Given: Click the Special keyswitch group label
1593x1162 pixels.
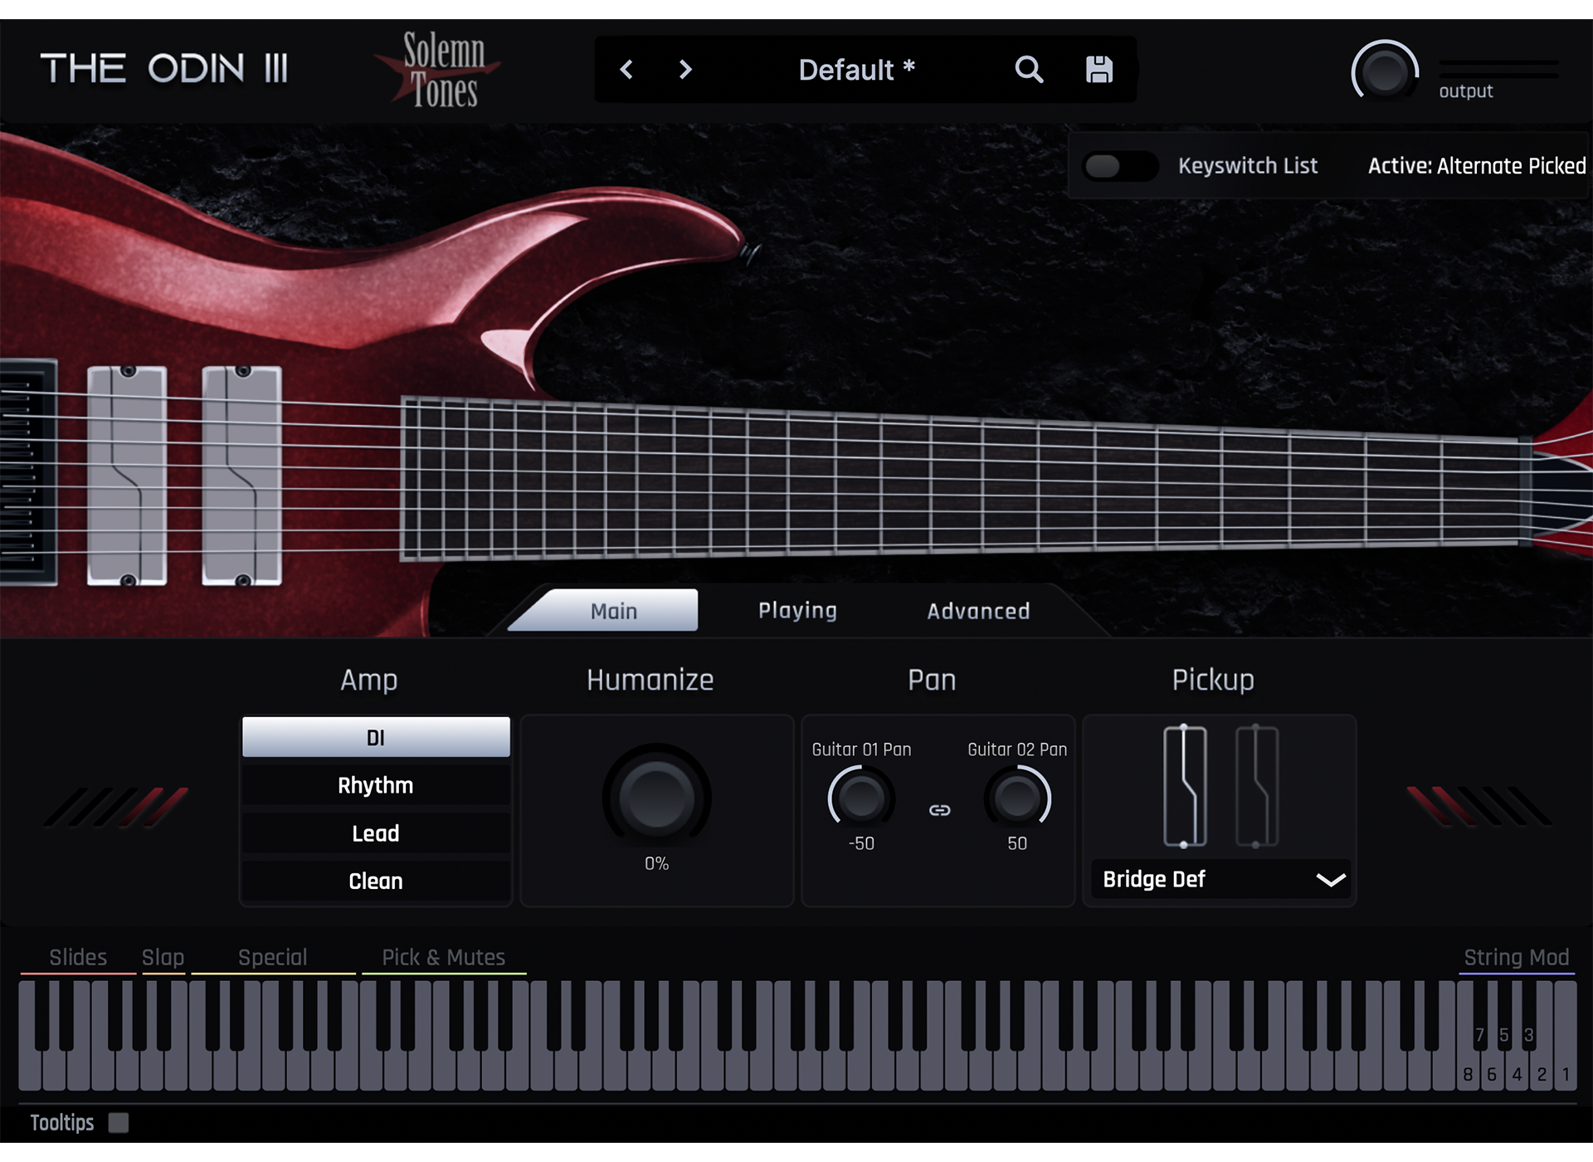Looking at the screenshot, I should point(272,957).
